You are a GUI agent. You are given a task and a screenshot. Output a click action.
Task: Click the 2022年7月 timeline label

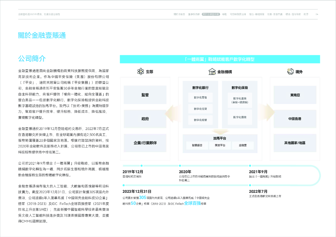click(258, 191)
